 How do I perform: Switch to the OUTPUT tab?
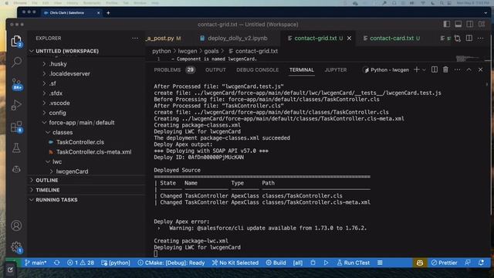215,69
